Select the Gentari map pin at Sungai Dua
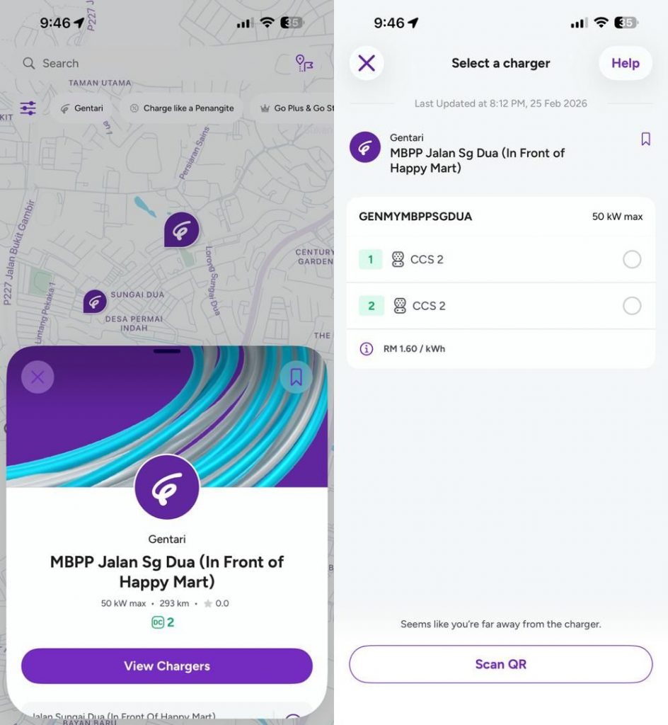The height and width of the screenshot is (725, 668). click(95, 302)
